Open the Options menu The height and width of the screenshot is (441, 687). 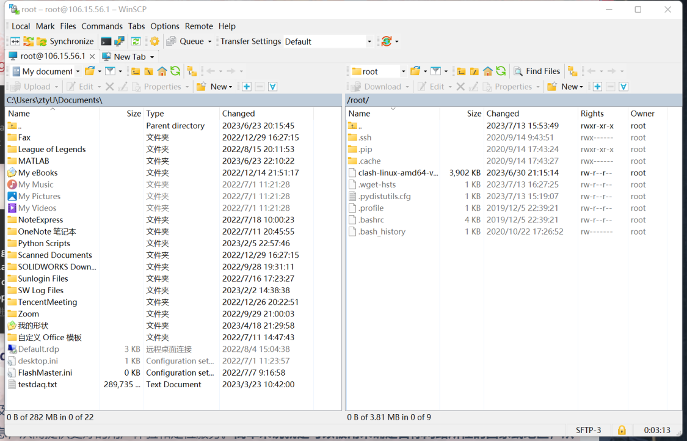click(x=165, y=26)
